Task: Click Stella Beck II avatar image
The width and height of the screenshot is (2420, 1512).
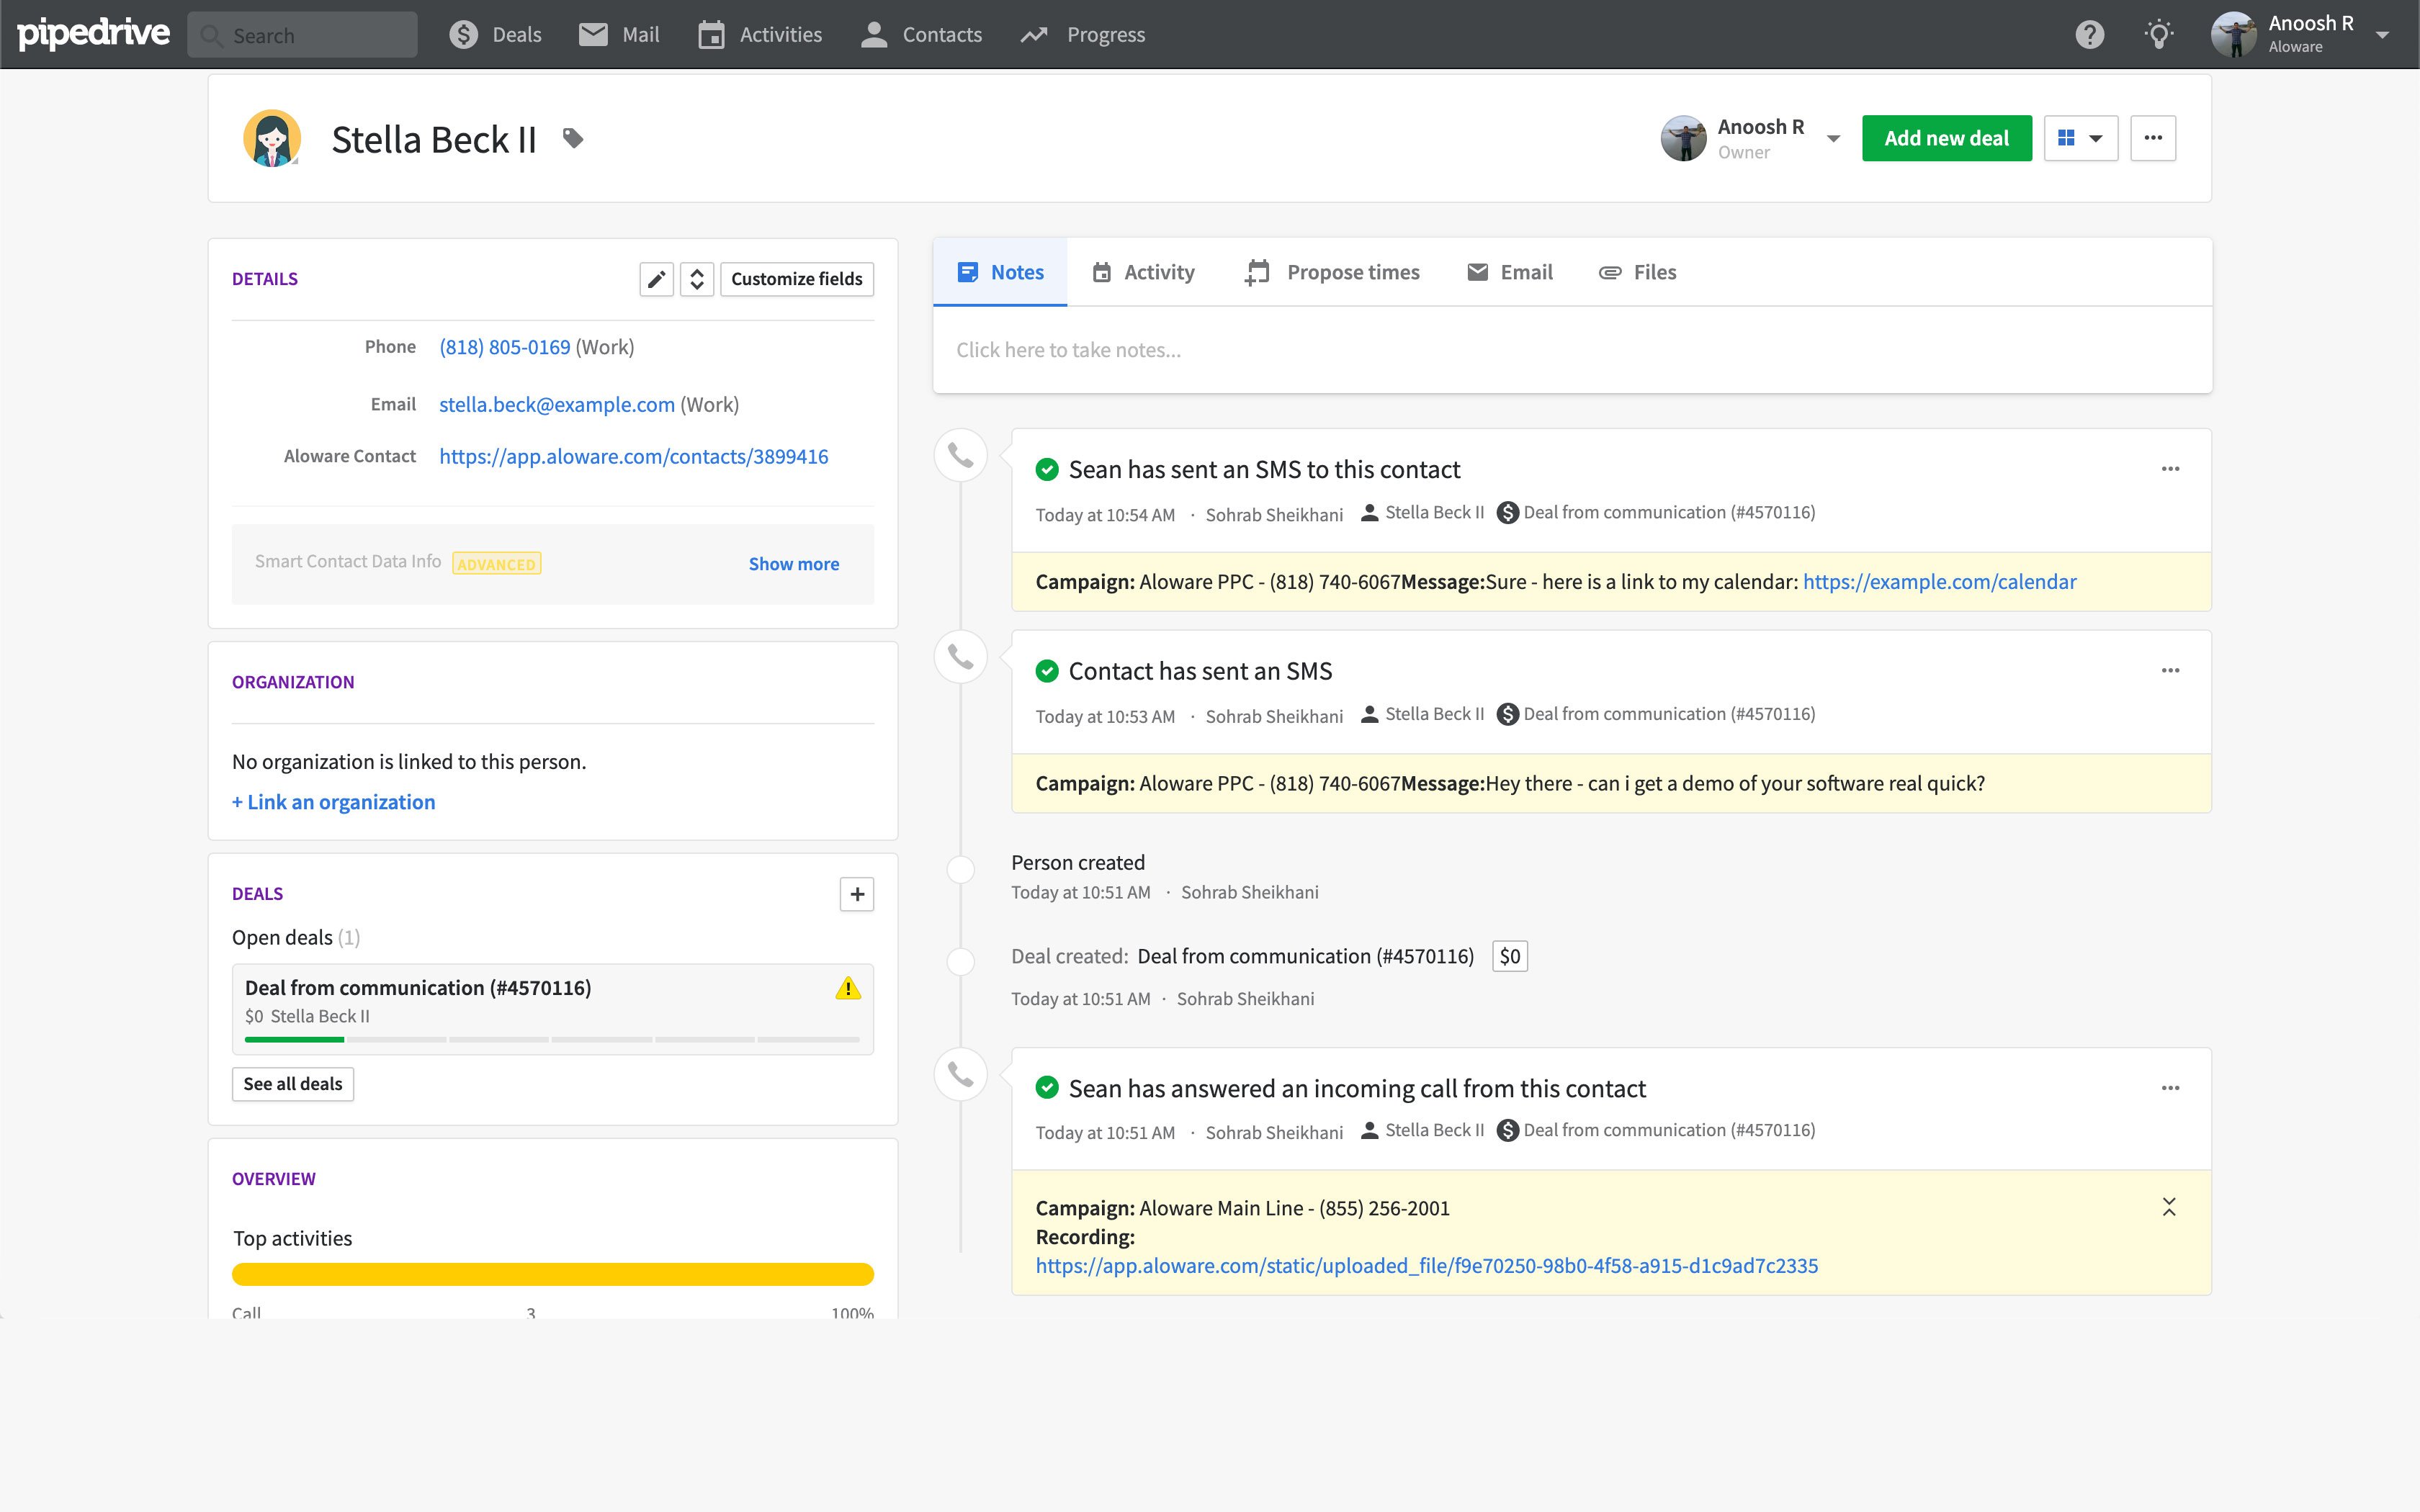Action: pyautogui.click(x=272, y=138)
